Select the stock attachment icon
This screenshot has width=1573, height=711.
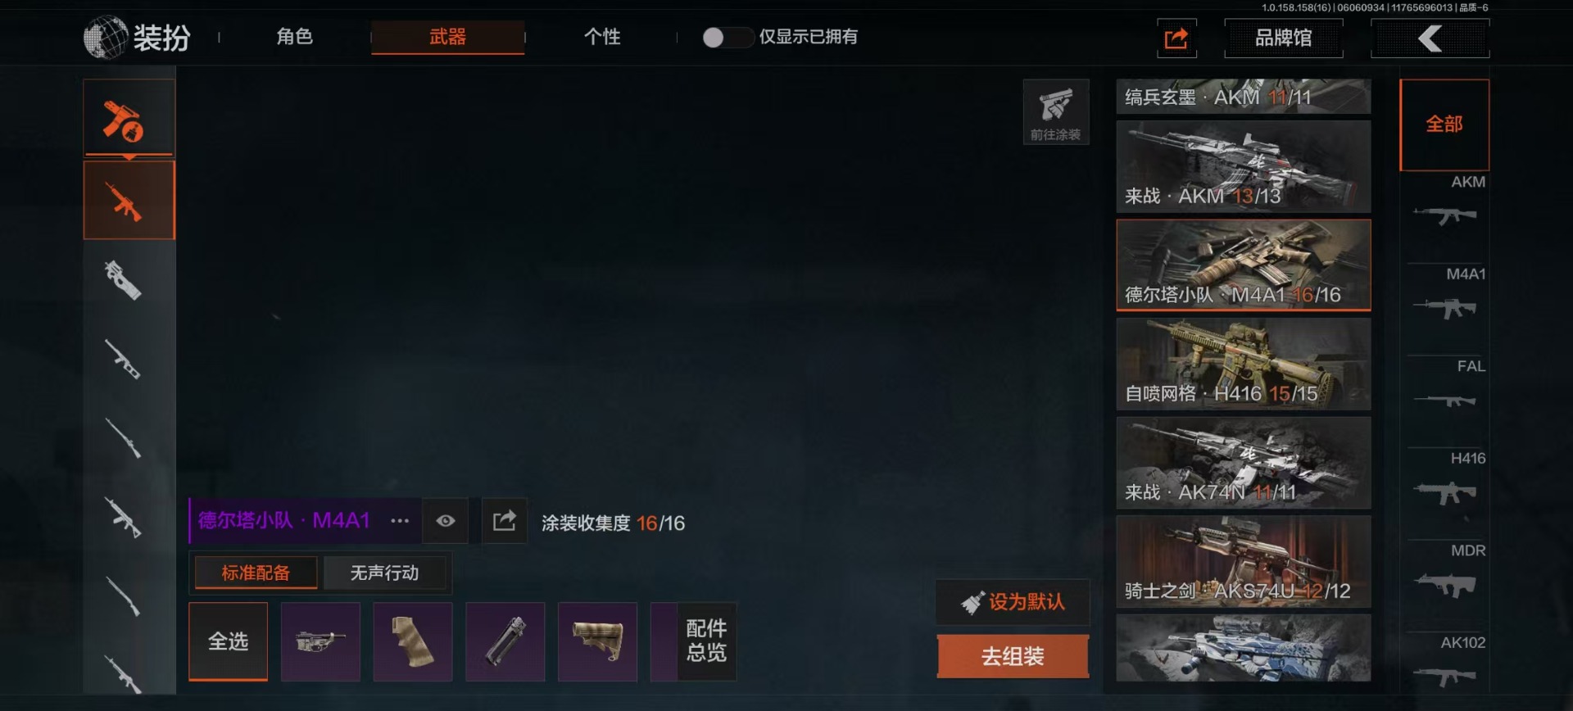tap(597, 642)
